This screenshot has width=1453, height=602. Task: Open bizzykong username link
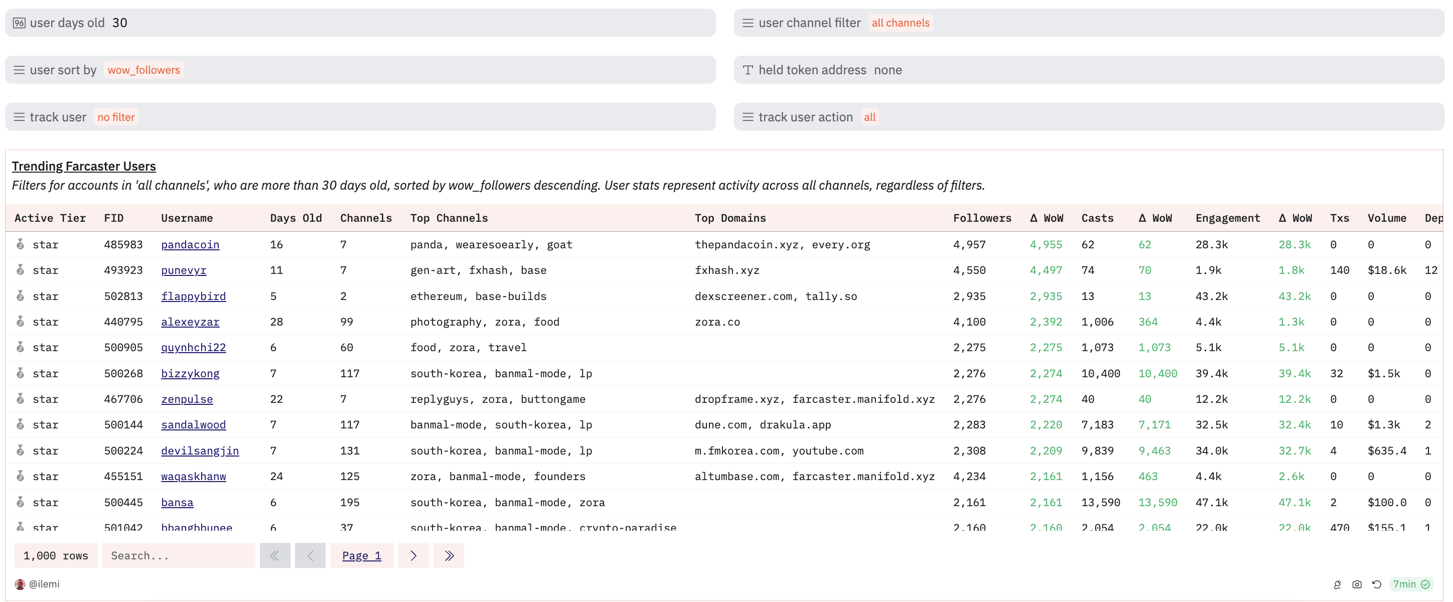point(190,373)
